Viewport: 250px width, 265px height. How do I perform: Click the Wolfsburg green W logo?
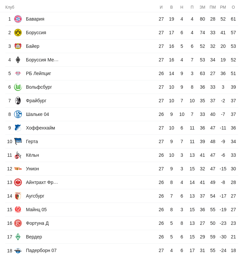[18, 87]
